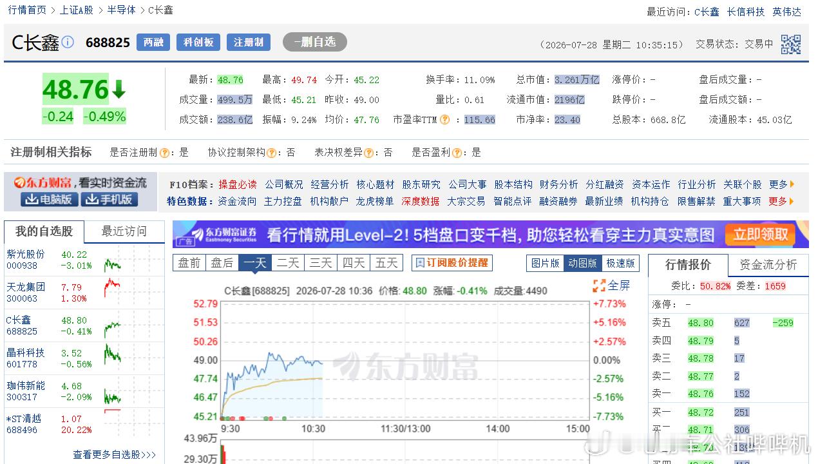Switch to 资金流分析 tab
The width and height of the screenshot is (818, 464).
[x=768, y=265]
